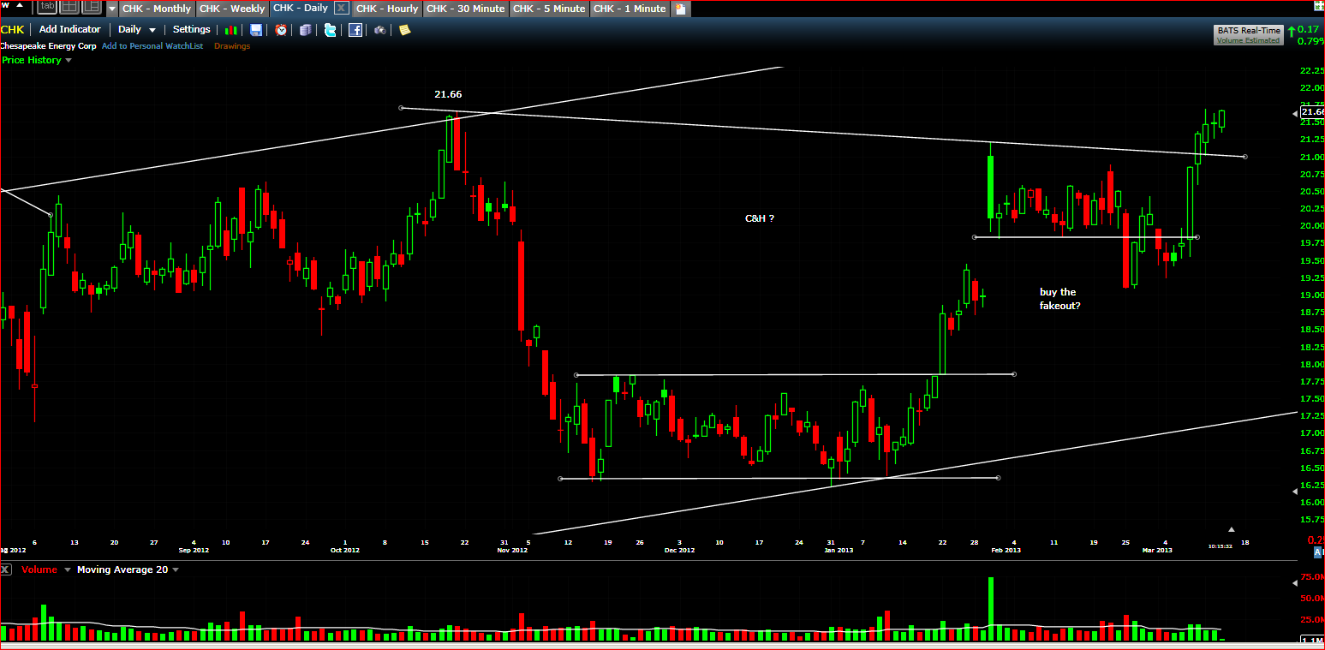Click the Dec 2012 date axis label
1325x650 pixels.
click(679, 550)
